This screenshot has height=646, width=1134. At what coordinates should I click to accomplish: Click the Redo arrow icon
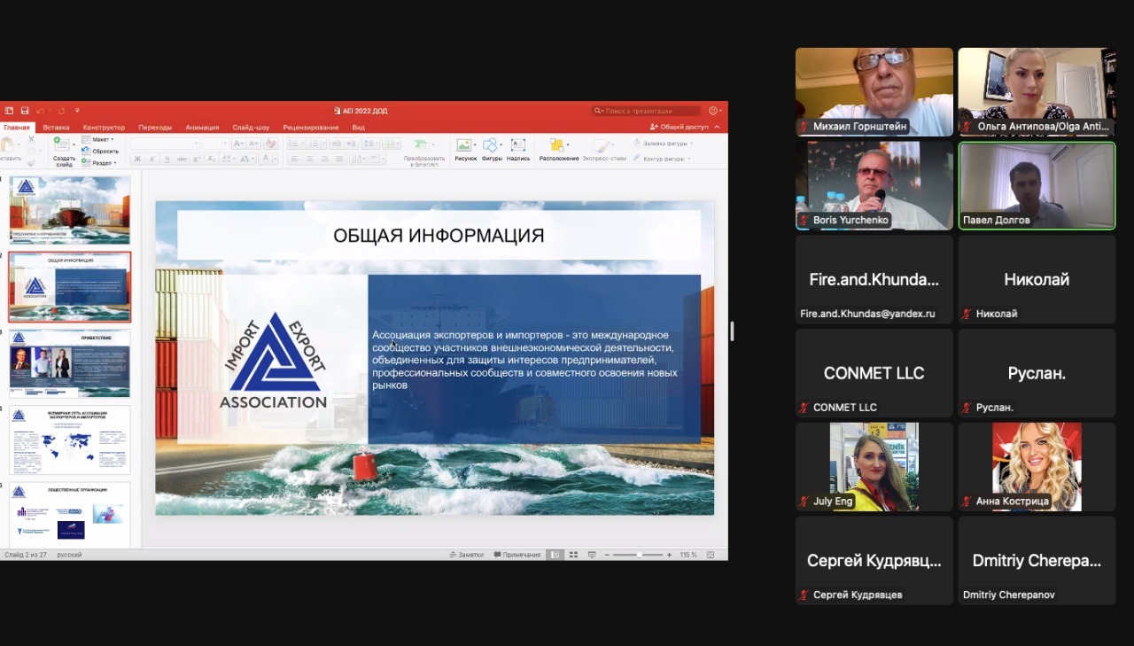click(62, 111)
